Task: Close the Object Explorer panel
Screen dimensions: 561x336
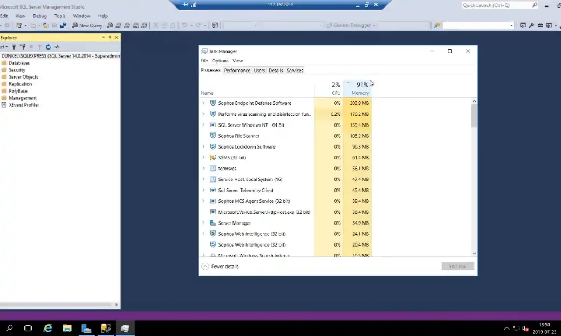Action: pyautogui.click(x=117, y=37)
